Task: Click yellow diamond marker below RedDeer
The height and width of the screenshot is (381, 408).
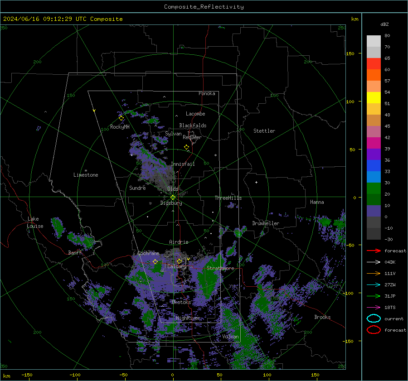Action: pyautogui.click(x=187, y=147)
